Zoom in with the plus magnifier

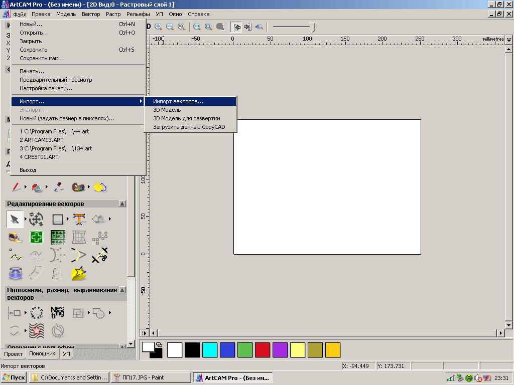coord(158,27)
